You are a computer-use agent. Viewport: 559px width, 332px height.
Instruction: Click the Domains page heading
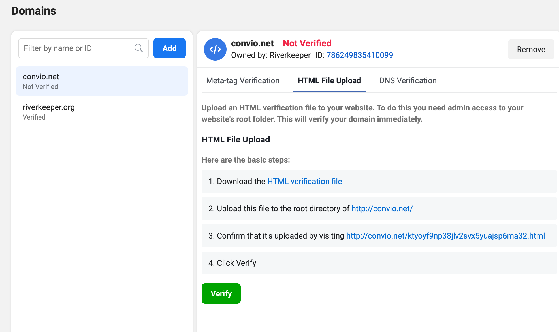34,11
